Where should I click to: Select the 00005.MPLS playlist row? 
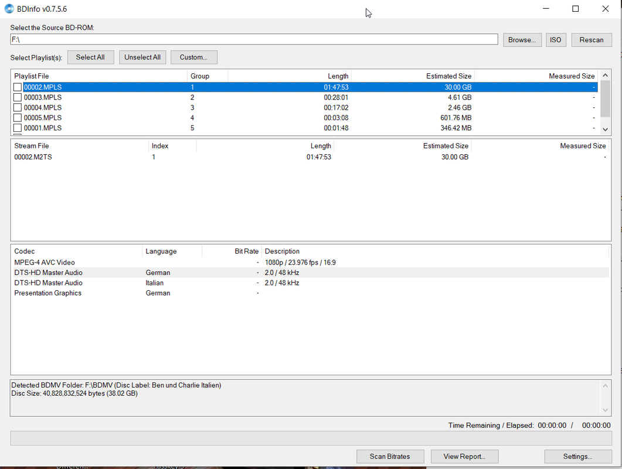pos(305,117)
